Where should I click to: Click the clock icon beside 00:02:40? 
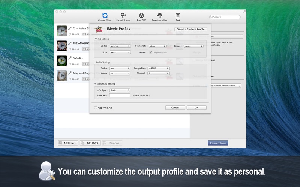coord(70,49)
